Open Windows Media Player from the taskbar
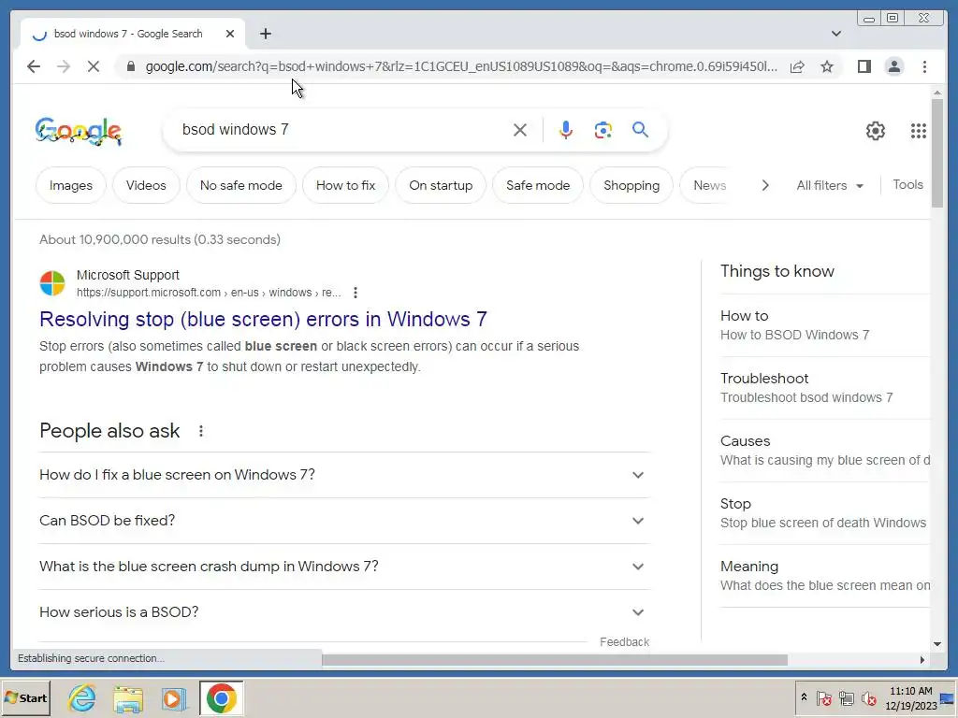Screen dimensions: 958x718 click(x=174, y=698)
